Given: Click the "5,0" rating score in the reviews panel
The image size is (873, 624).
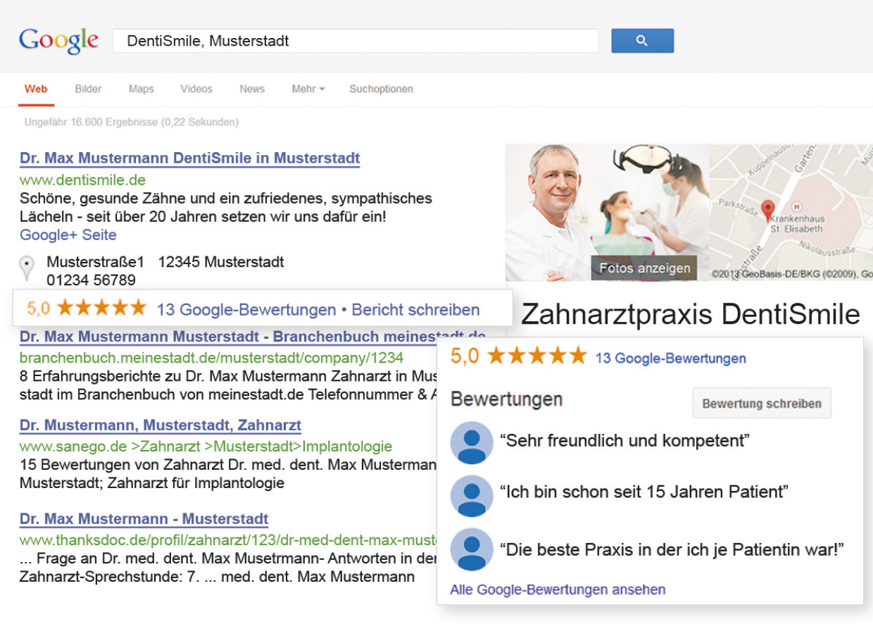Looking at the screenshot, I should 465,356.
